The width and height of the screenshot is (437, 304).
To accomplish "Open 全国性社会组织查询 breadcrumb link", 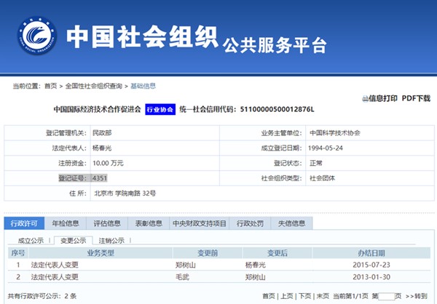I will tap(94, 86).
